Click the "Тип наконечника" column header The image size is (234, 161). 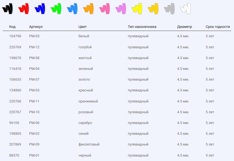(x=142, y=27)
